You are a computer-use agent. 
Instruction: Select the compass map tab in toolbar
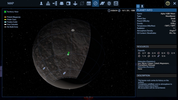tap(95, 3)
